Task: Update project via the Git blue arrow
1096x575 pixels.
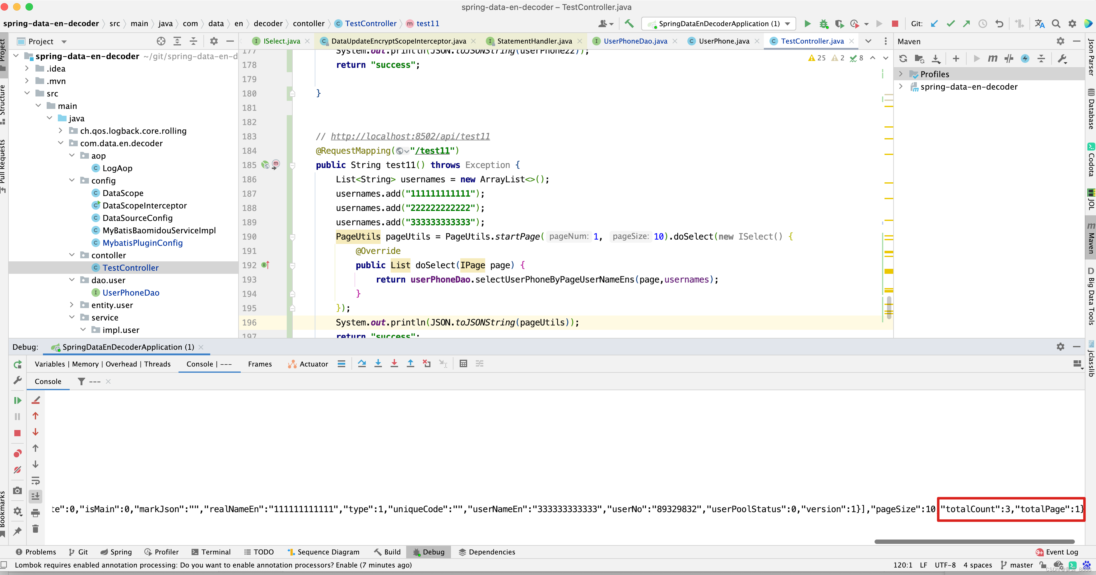Action: click(x=934, y=24)
